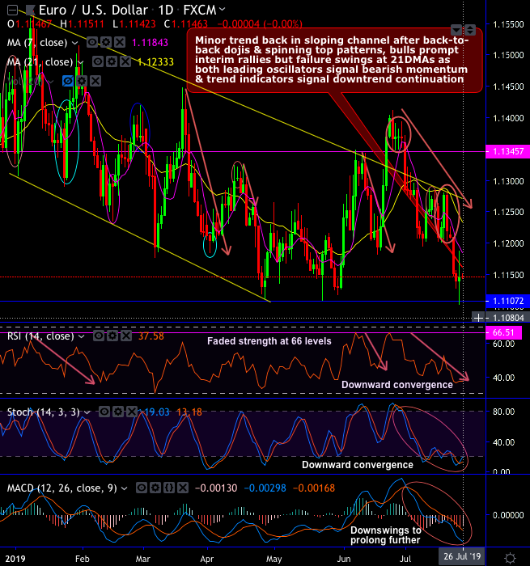The height and width of the screenshot is (566, 530).
Task: Open Stoch (14, 3, 3) settings gear
Action: click(x=118, y=412)
